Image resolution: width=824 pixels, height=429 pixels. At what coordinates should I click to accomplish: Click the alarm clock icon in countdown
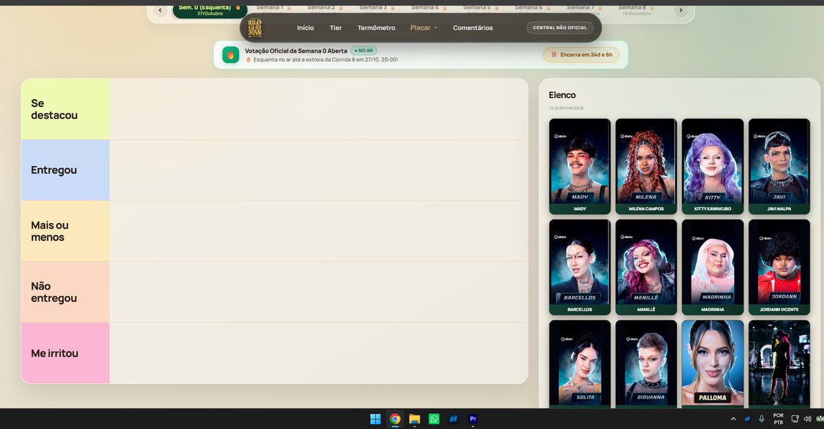(553, 55)
